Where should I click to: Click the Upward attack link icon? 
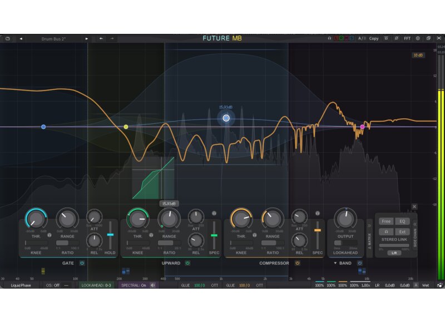pos(214,213)
